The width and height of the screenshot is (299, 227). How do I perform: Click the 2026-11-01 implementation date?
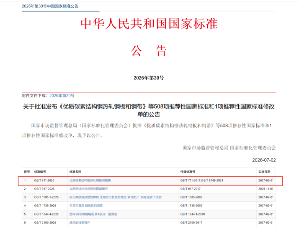(x=266, y=189)
